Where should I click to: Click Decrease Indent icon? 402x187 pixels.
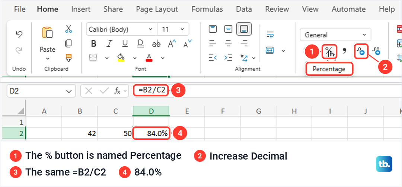click(x=213, y=58)
